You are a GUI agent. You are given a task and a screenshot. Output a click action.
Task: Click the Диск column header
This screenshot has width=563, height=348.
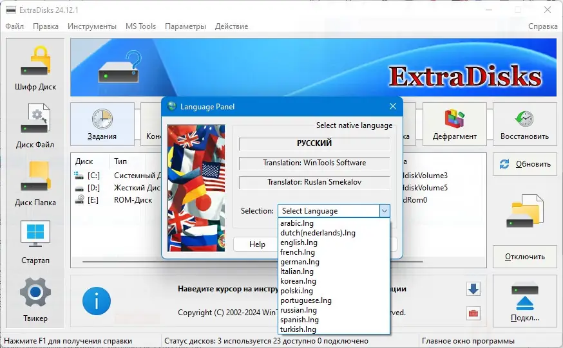pos(84,161)
